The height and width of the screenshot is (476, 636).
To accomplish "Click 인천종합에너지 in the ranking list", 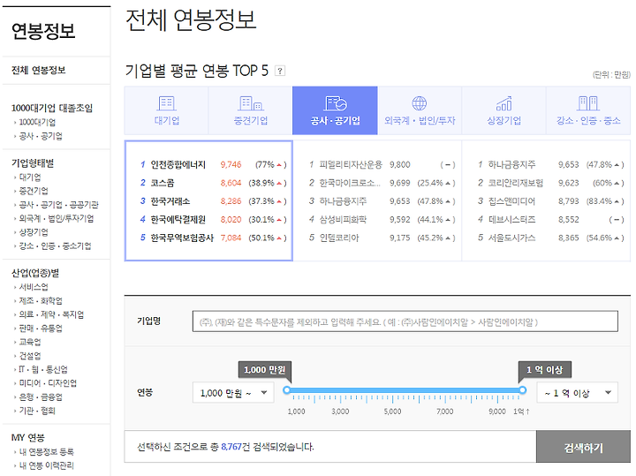I will pyautogui.click(x=178, y=164).
